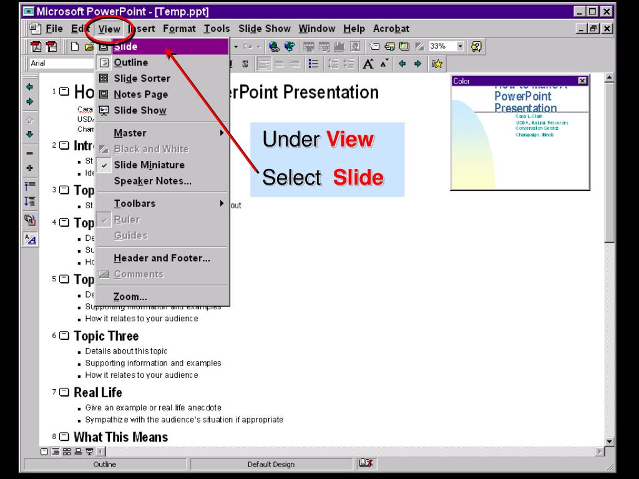Click the Increase Font Size icon
This screenshot has height=479, width=639.
pos(368,64)
